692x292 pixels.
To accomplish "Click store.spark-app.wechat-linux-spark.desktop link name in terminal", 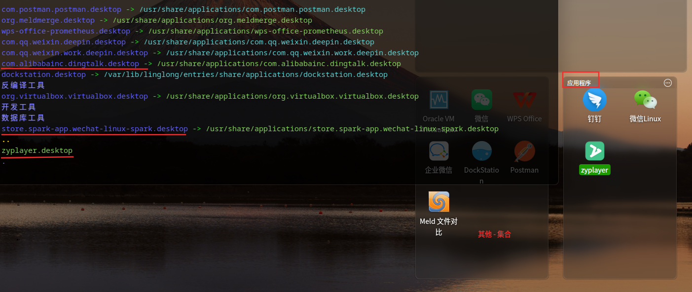I will tap(94, 129).
